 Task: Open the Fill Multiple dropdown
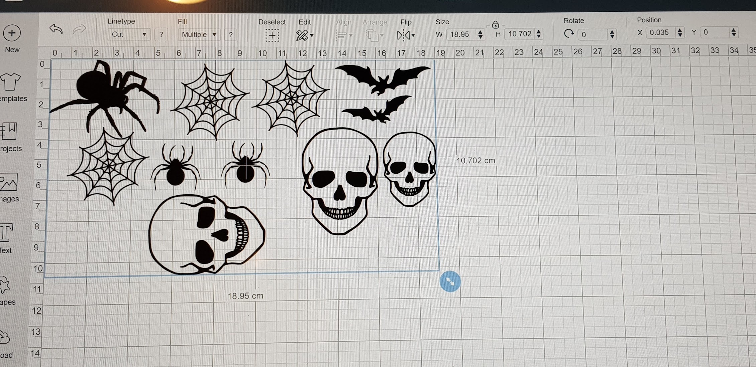pos(199,35)
